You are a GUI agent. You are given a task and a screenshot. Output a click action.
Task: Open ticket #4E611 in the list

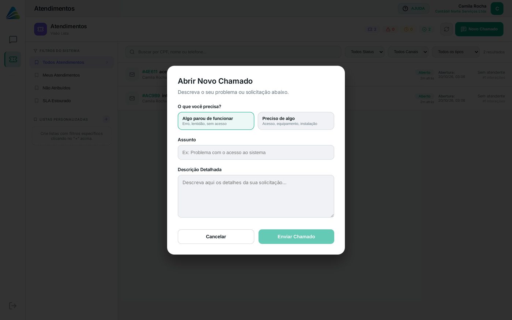click(315, 74)
